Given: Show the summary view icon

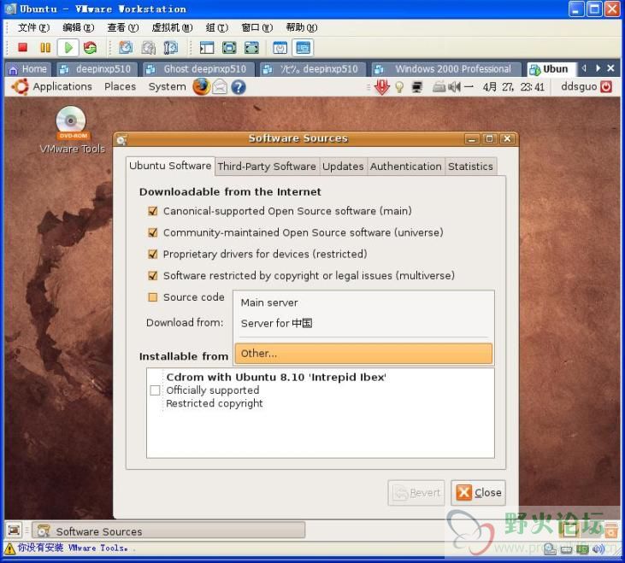Looking at the screenshot, I should pos(280,48).
